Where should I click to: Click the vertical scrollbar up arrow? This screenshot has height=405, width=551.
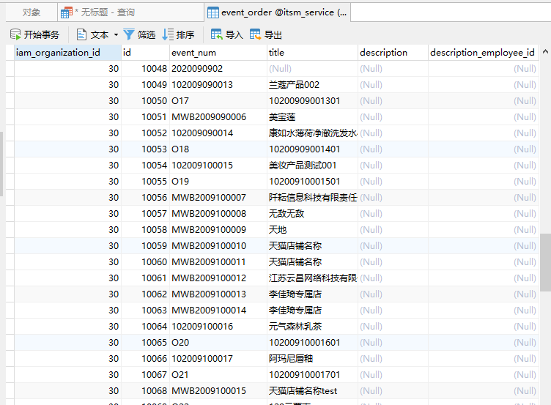click(545, 52)
